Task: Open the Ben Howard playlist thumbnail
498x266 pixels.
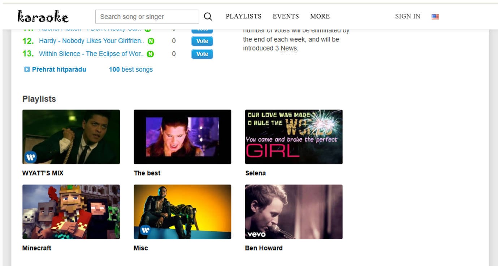Action: 294,212
